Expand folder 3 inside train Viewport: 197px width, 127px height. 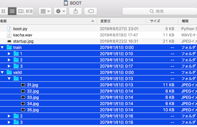click(x=9, y=66)
